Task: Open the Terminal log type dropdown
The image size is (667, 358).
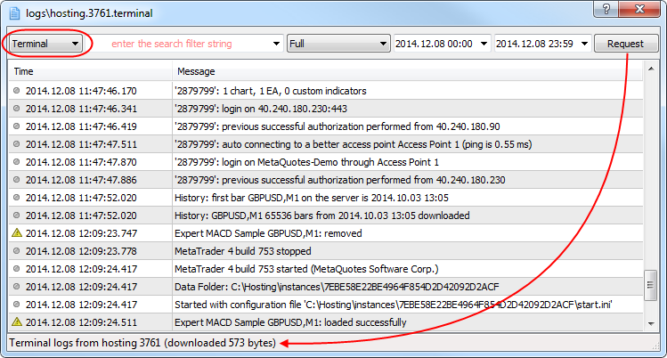Action: 75,44
